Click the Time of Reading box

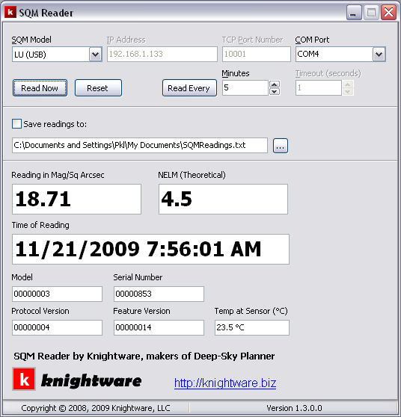(150, 249)
